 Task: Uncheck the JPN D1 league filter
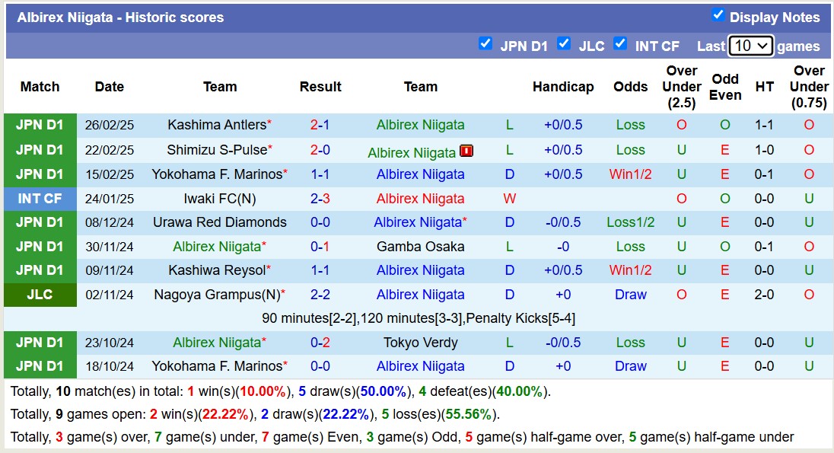[x=485, y=44]
